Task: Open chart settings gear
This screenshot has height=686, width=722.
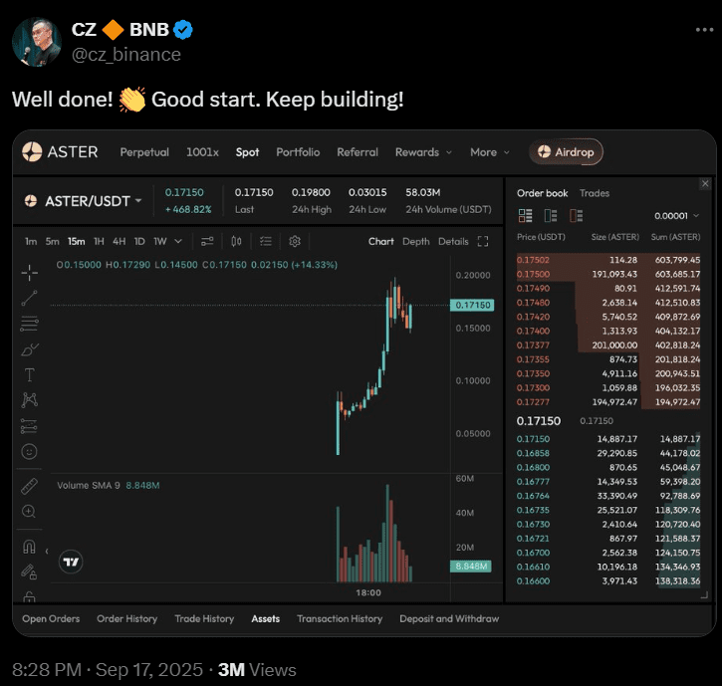Action: pos(295,241)
